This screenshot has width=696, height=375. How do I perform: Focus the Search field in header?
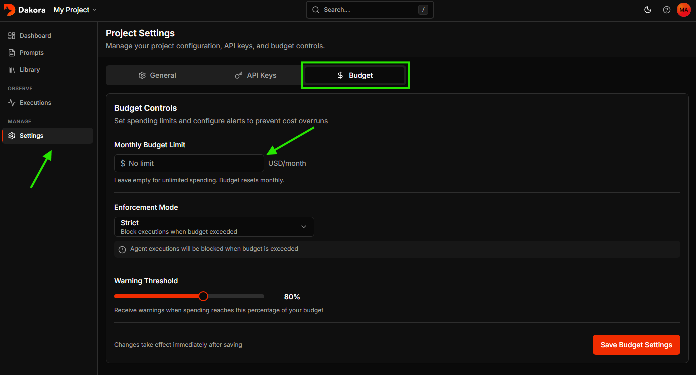(370, 10)
